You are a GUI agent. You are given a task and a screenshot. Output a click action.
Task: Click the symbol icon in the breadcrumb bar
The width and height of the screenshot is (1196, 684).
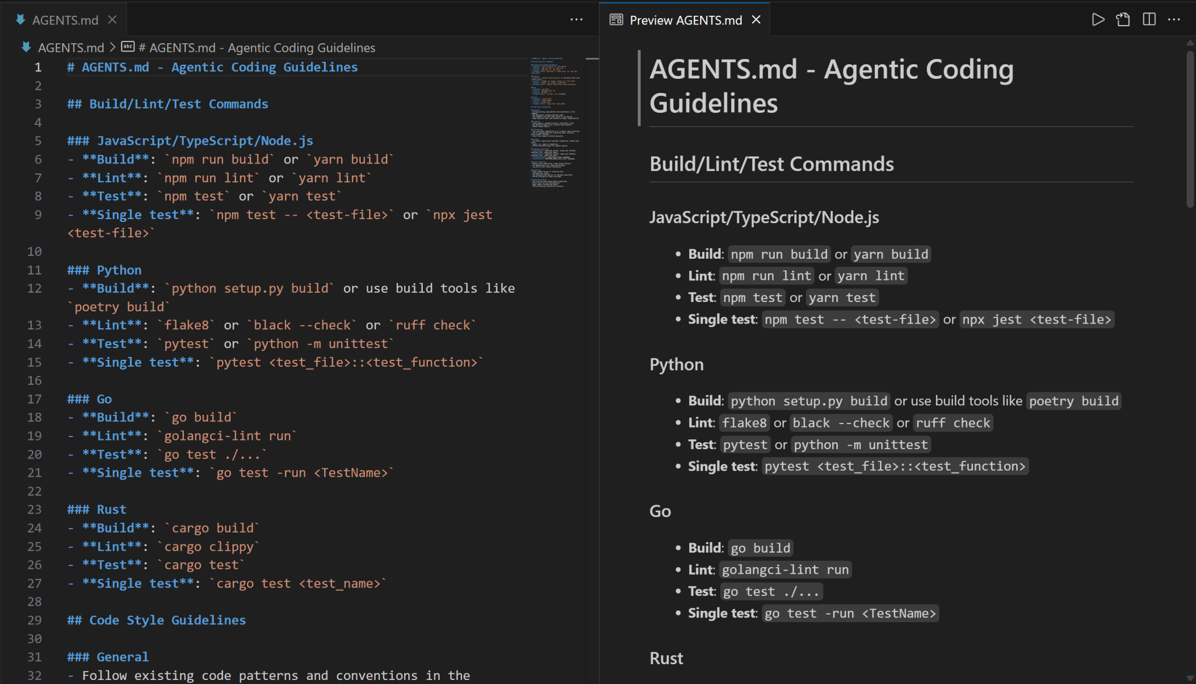coord(127,47)
